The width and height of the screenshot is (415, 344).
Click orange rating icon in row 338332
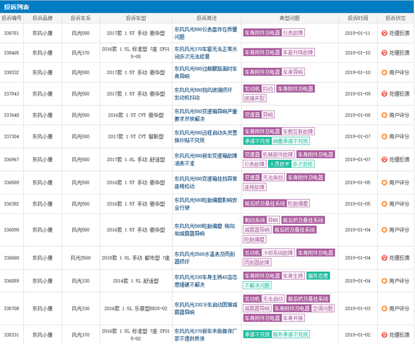[x=384, y=72]
